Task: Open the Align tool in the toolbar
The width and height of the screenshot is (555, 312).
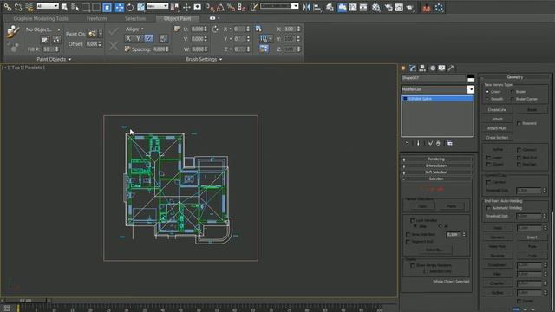Action: pos(317,7)
